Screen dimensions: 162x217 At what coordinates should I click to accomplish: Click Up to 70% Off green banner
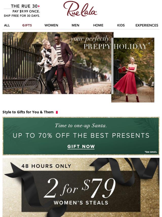81,136
